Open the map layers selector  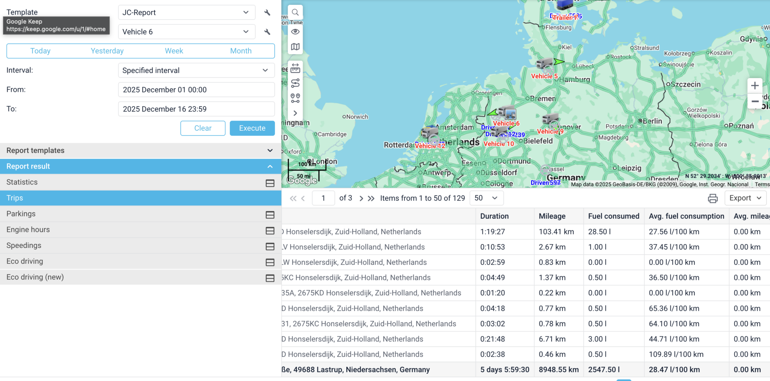296,47
